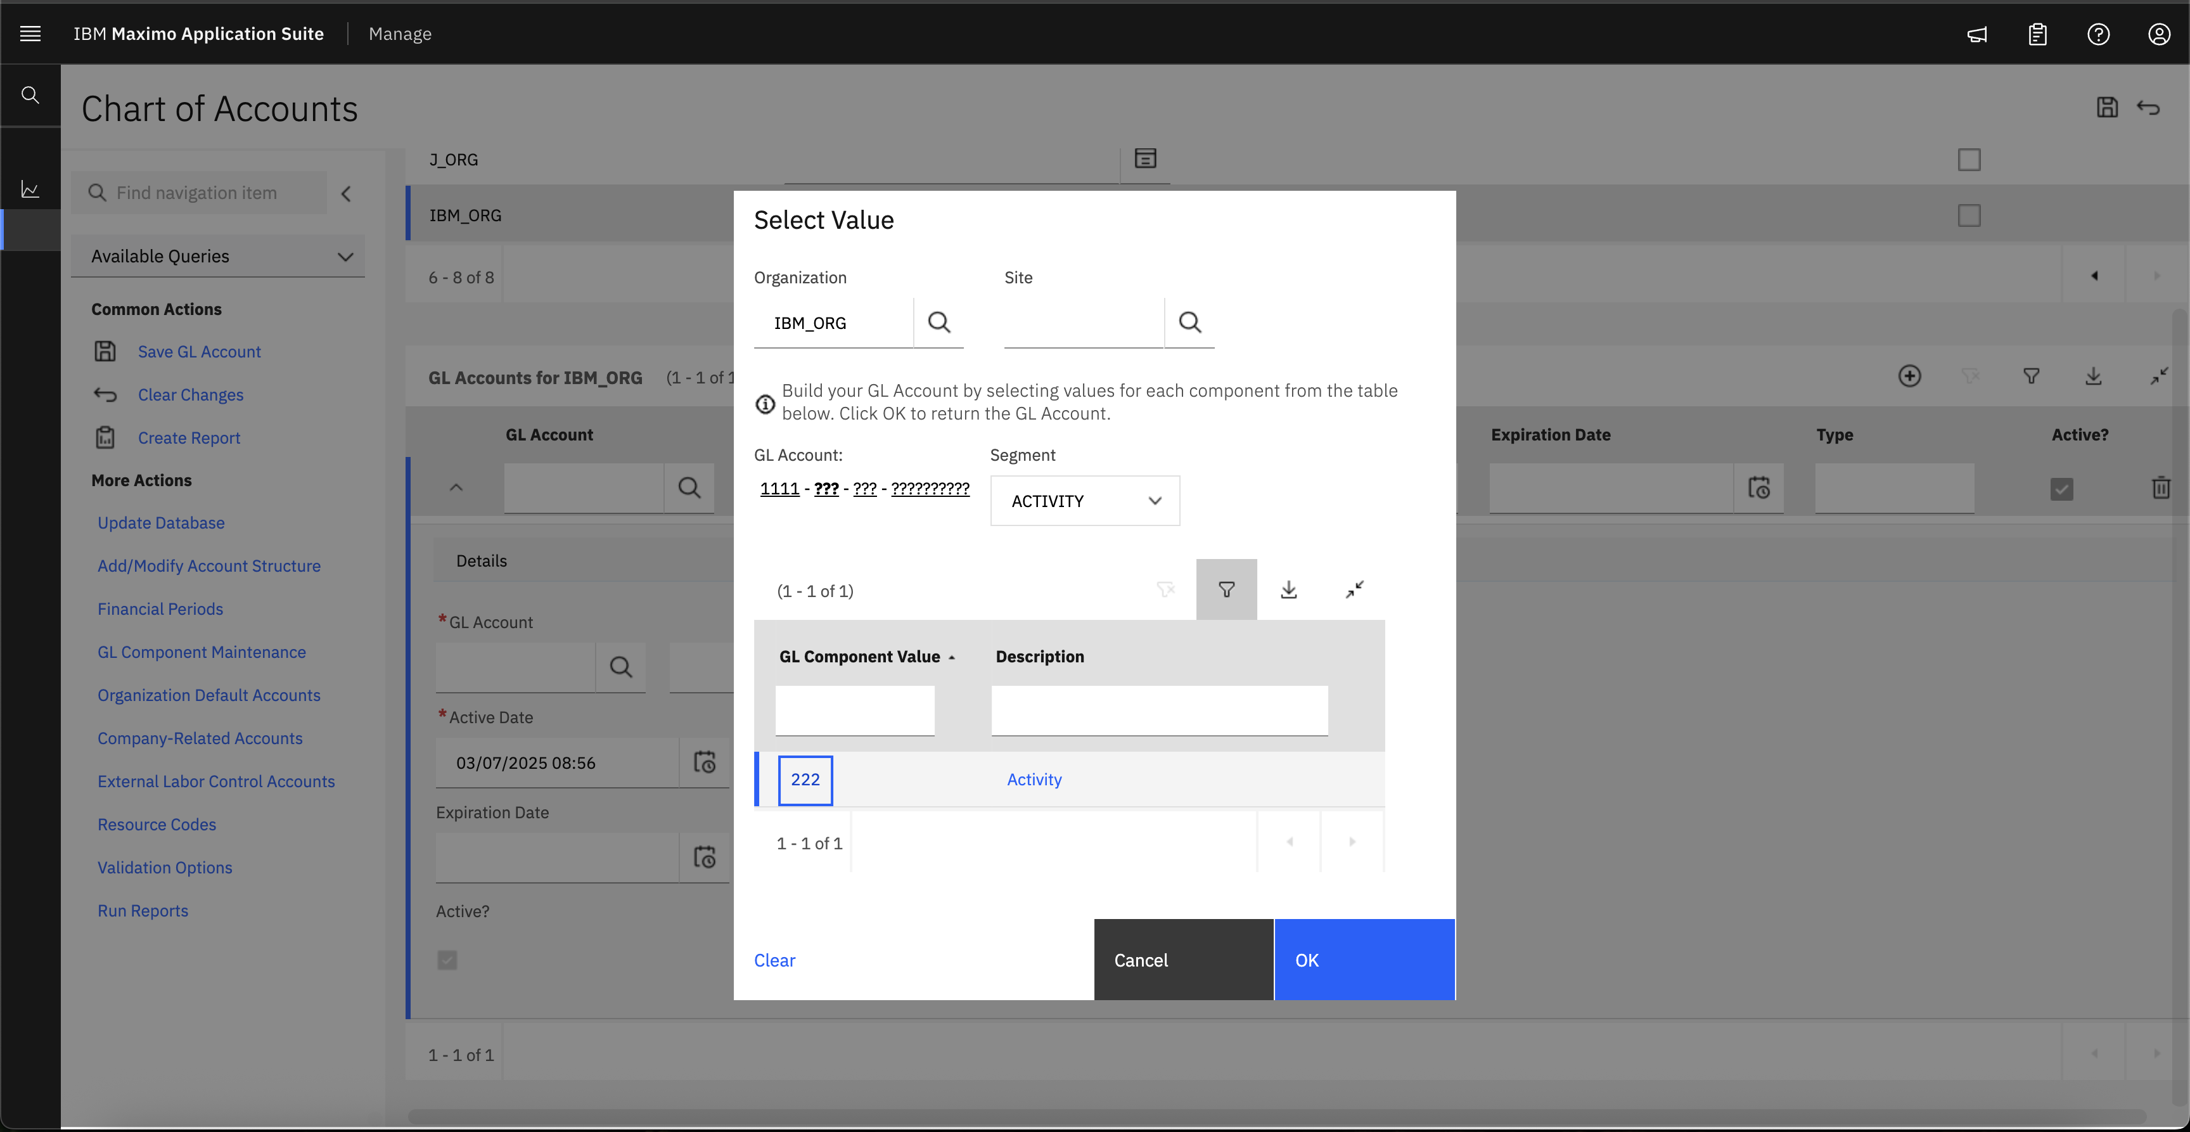The image size is (2190, 1132).
Task: Click the Find navigation item field
Action: (x=199, y=193)
